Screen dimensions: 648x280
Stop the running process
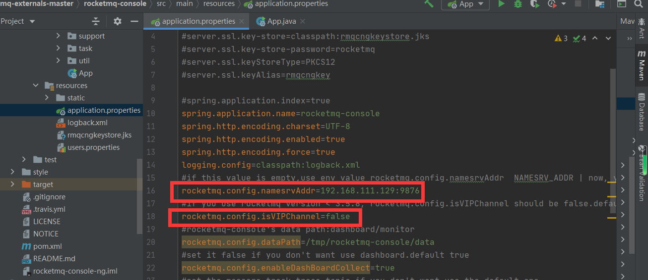[x=578, y=4]
